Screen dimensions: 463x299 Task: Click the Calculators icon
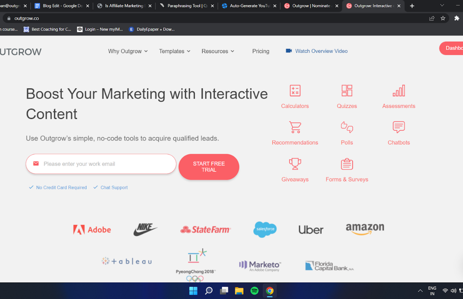pos(295,91)
